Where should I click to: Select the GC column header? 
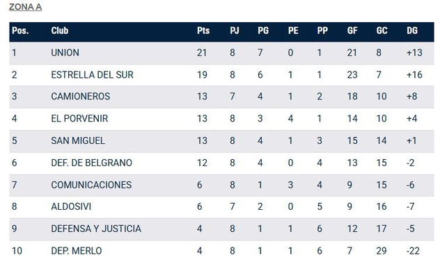pyautogui.click(x=382, y=31)
